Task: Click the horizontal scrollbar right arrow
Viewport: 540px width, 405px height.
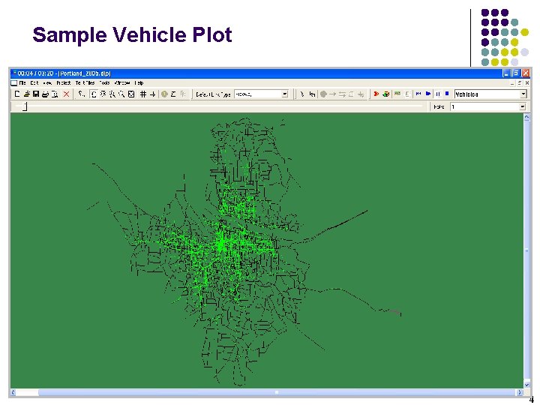Action: [520, 392]
